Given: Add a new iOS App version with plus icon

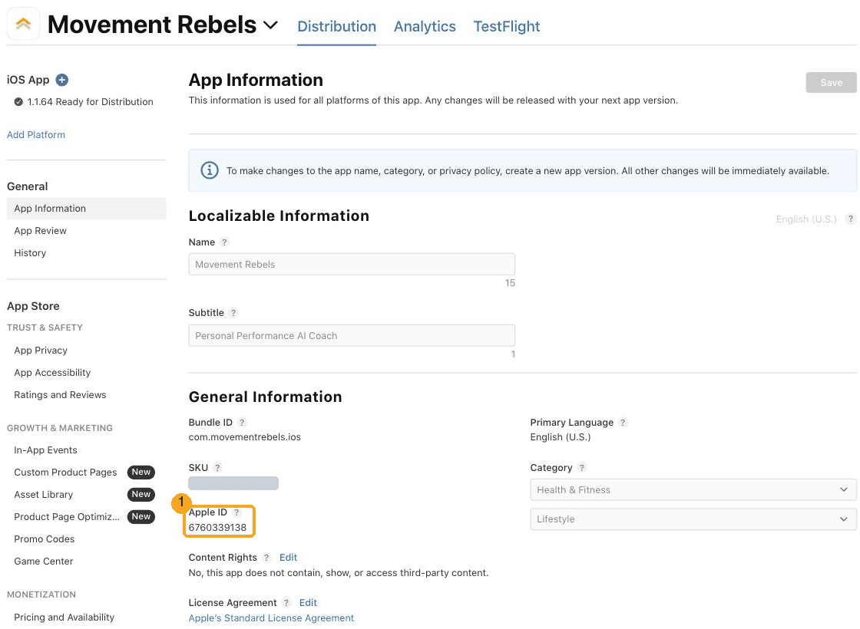Looking at the screenshot, I should point(62,80).
